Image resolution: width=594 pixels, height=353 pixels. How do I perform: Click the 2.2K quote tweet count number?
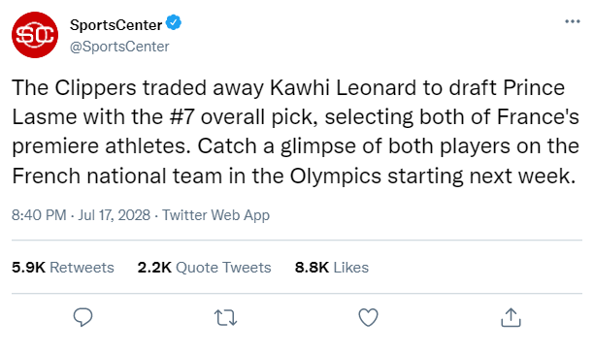point(154,268)
